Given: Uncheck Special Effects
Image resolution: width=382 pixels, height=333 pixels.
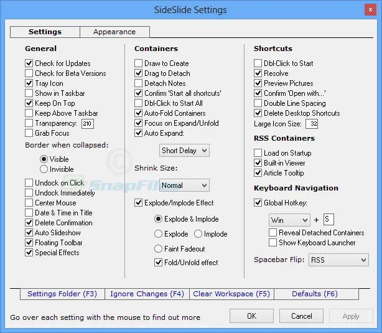Looking at the screenshot, I should point(29,253).
